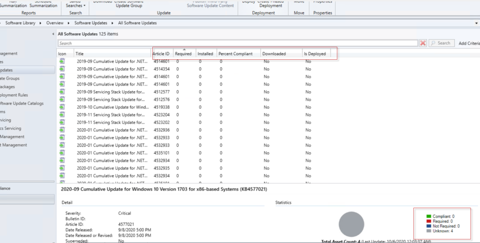Click Schedule Summarization in the ribbon
480x243 pixels.
click(43, 3)
